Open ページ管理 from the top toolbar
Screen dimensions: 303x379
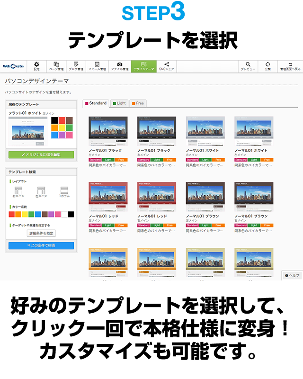(x=56, y=66)
